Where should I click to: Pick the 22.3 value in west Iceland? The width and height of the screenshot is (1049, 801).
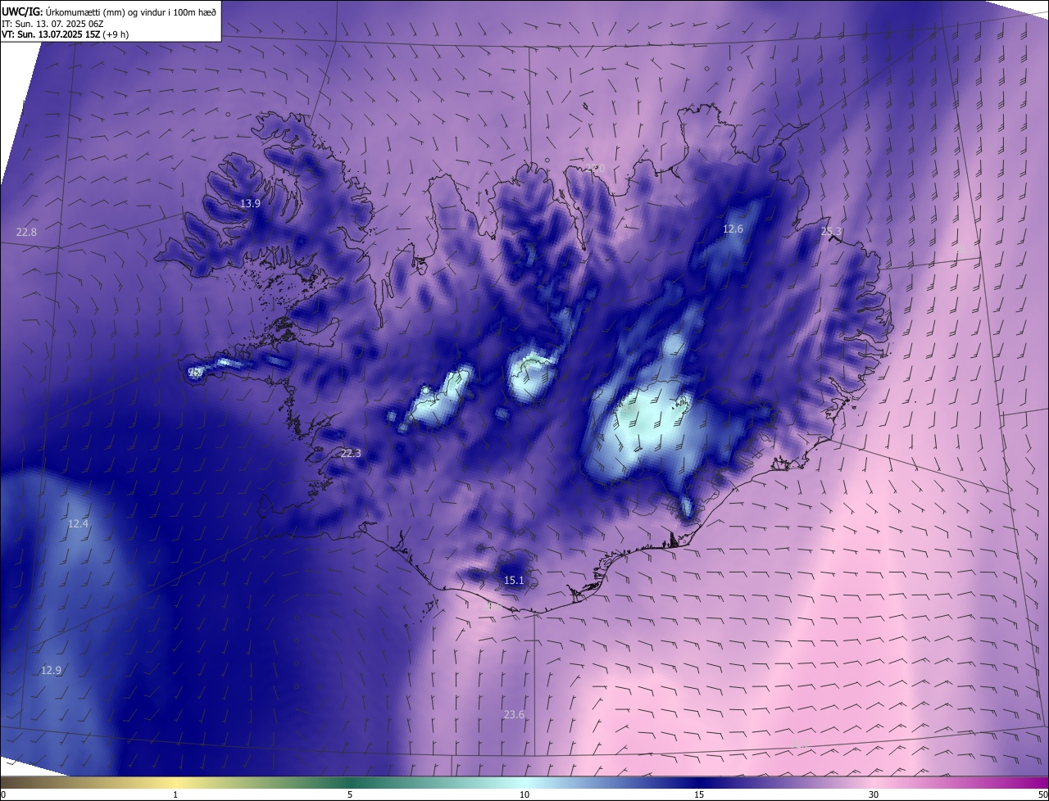351,453
